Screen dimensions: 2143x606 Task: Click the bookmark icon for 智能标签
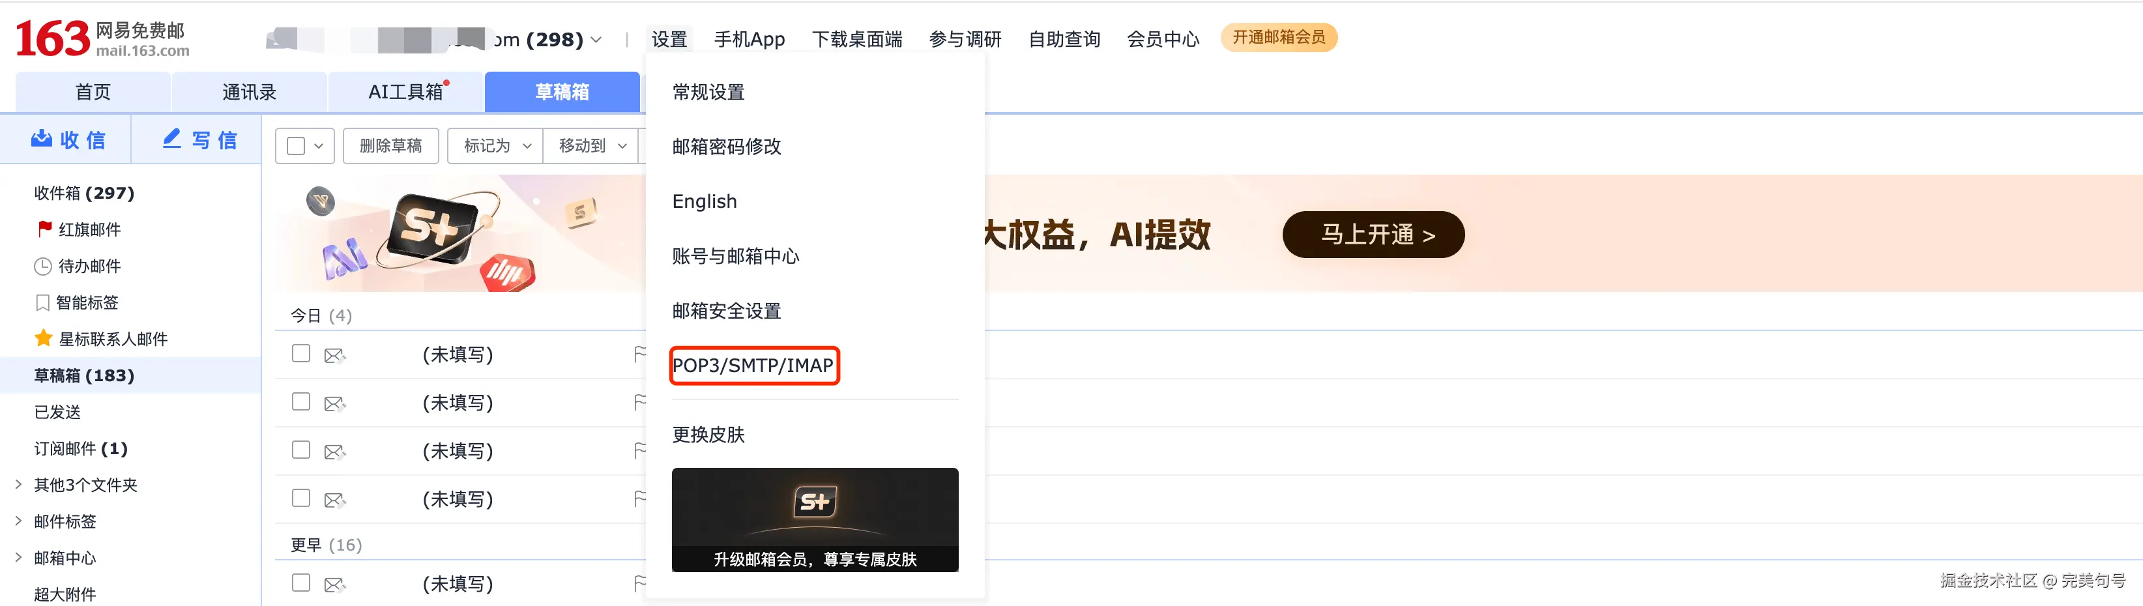pyautogui.click(x=42, y=302)
